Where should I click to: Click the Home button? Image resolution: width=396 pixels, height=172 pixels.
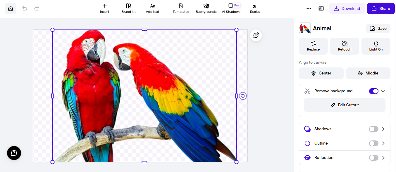click(x=11, y=8)
